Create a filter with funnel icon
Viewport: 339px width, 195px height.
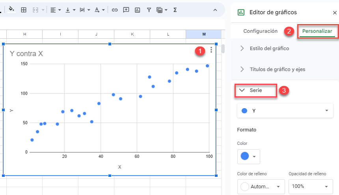(x=149, y=10)
